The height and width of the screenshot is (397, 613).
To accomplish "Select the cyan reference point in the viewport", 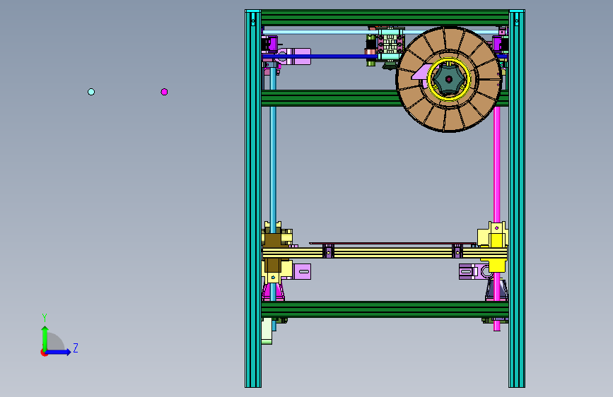I will pos(91,92).
